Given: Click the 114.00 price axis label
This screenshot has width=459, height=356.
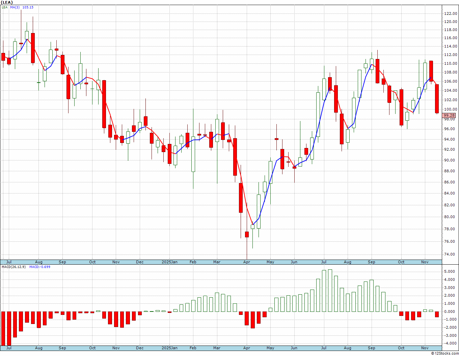Looking at the screenshot, I should 451,46.
